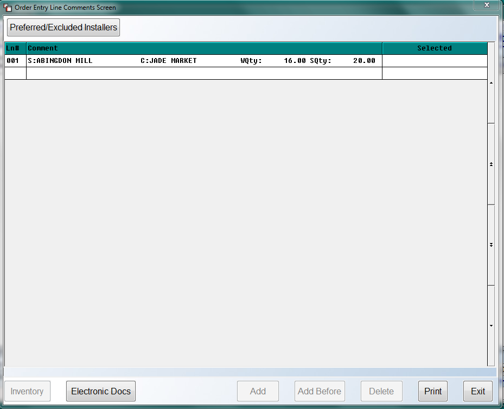Click the scroll up single arrow
This screenshot has height=409, width=504.
coord(491,83)
